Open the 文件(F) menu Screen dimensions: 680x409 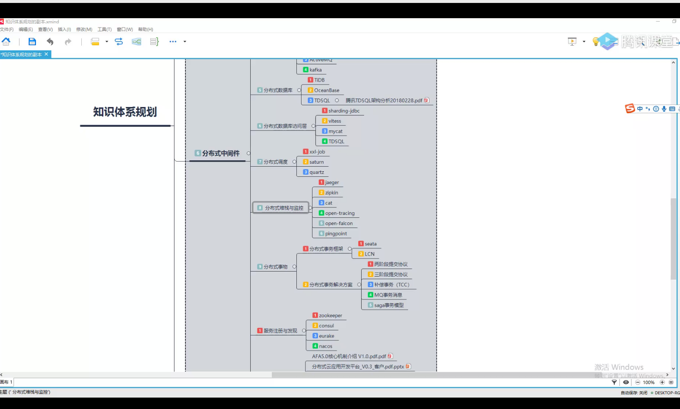7,30
